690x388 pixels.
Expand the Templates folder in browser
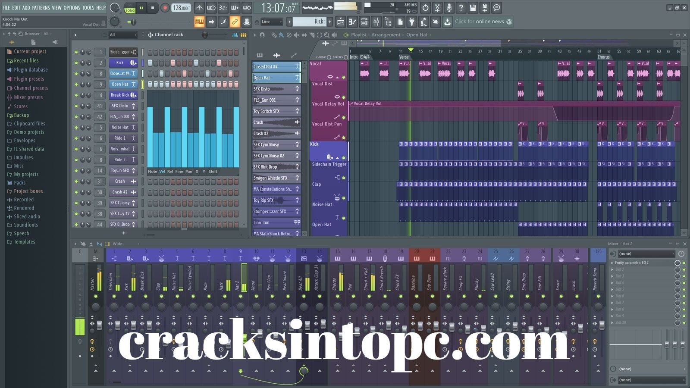[21, 242]
